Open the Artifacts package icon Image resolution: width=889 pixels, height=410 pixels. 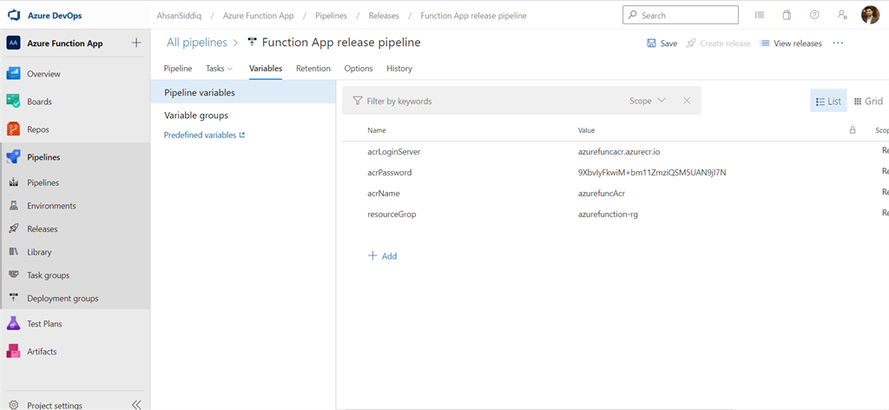14,352
